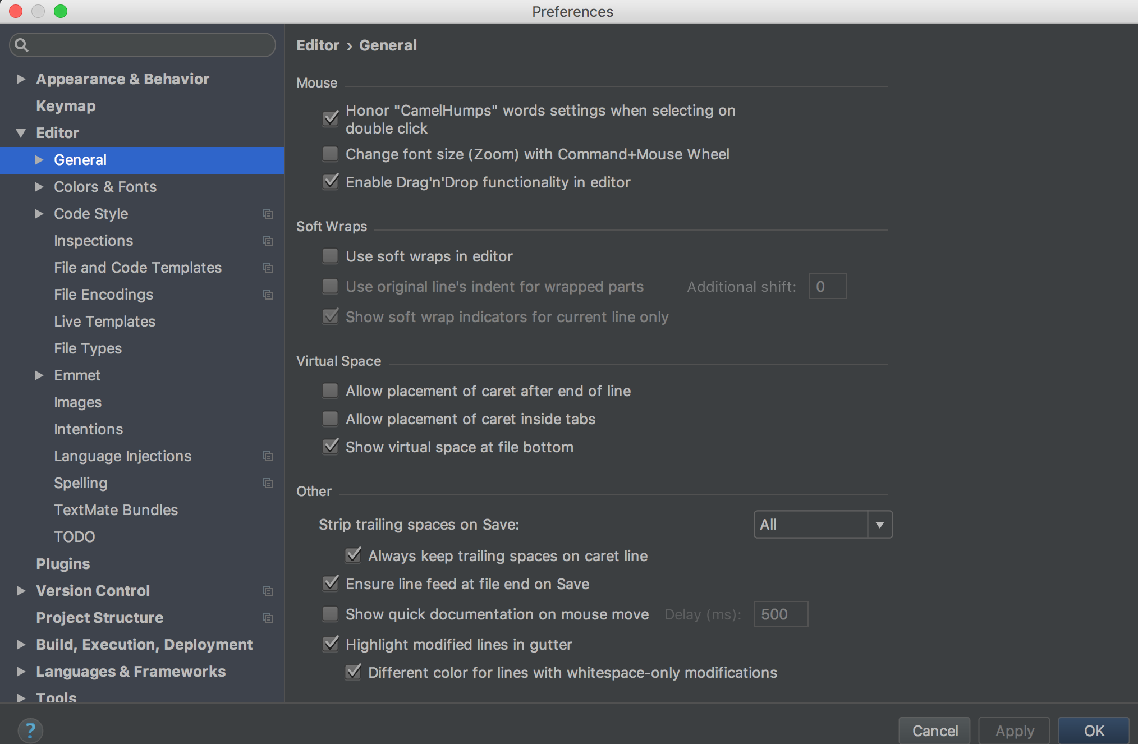Open Keymap settings page
The width and height of the screenshot is (1138, 744).
(x=66, y=106)
